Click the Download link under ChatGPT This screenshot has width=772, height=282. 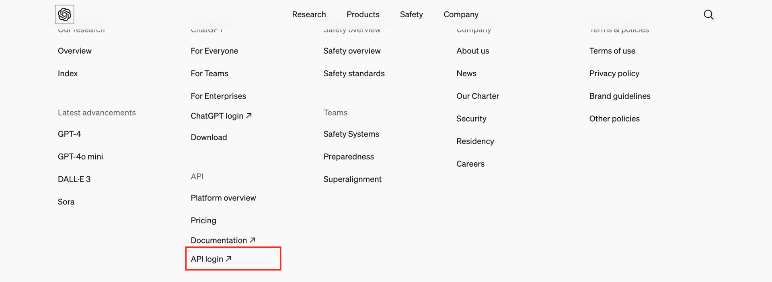tap(209, 137)
